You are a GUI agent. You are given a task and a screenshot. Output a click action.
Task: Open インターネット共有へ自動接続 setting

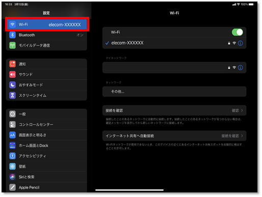pyautogui.click(x=174, y=136)
